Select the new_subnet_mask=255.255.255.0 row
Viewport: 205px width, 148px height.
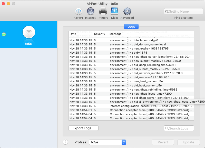[131, 61]
